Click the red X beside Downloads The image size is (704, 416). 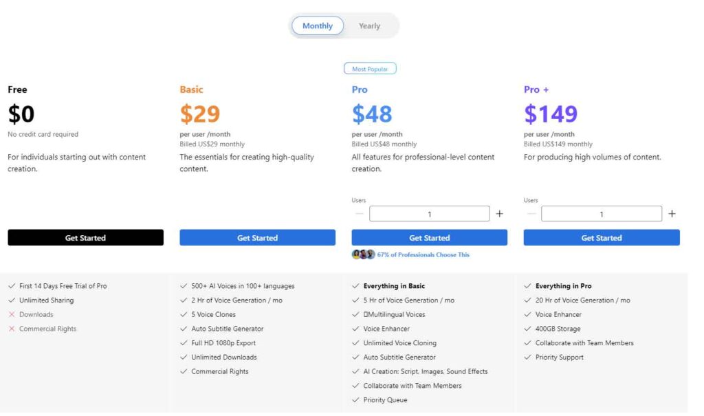tap(12, 314)
